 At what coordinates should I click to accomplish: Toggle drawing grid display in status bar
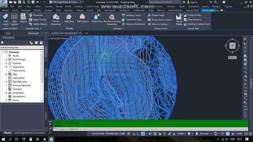point(128,134)
